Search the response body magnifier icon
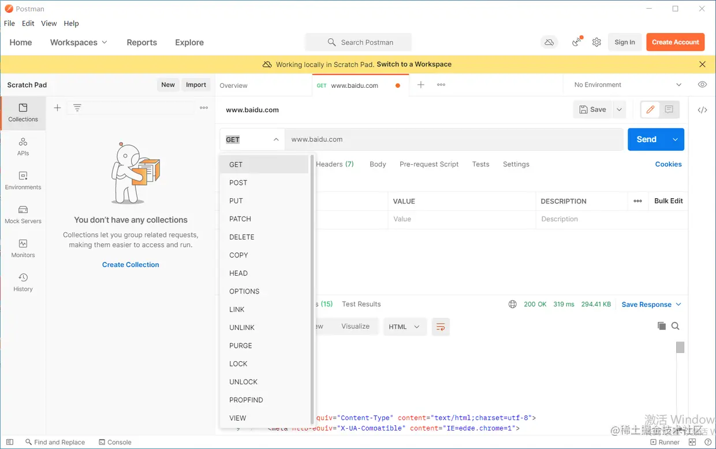Viewport: 716px width, 449px height. tap(675, 326)
